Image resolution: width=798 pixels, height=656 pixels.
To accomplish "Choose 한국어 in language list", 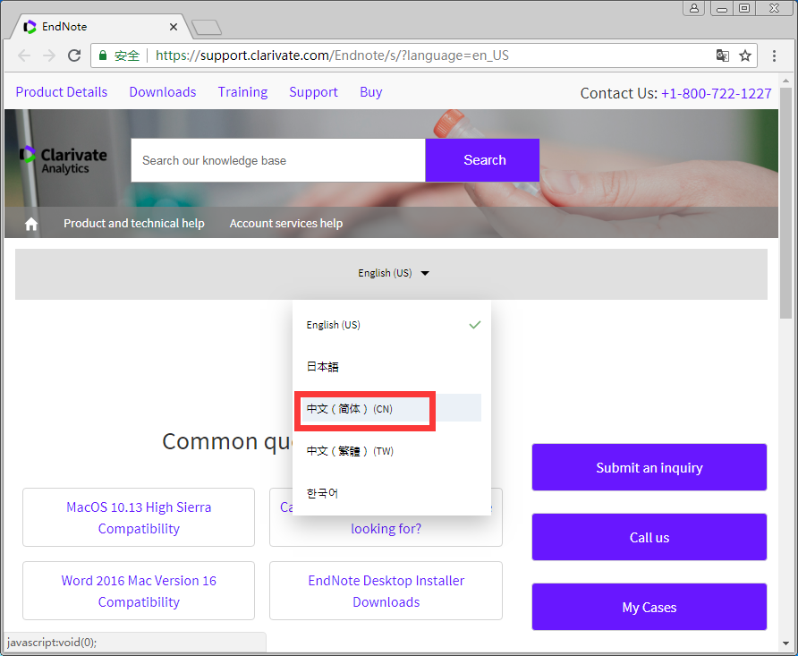I will 392,493.
